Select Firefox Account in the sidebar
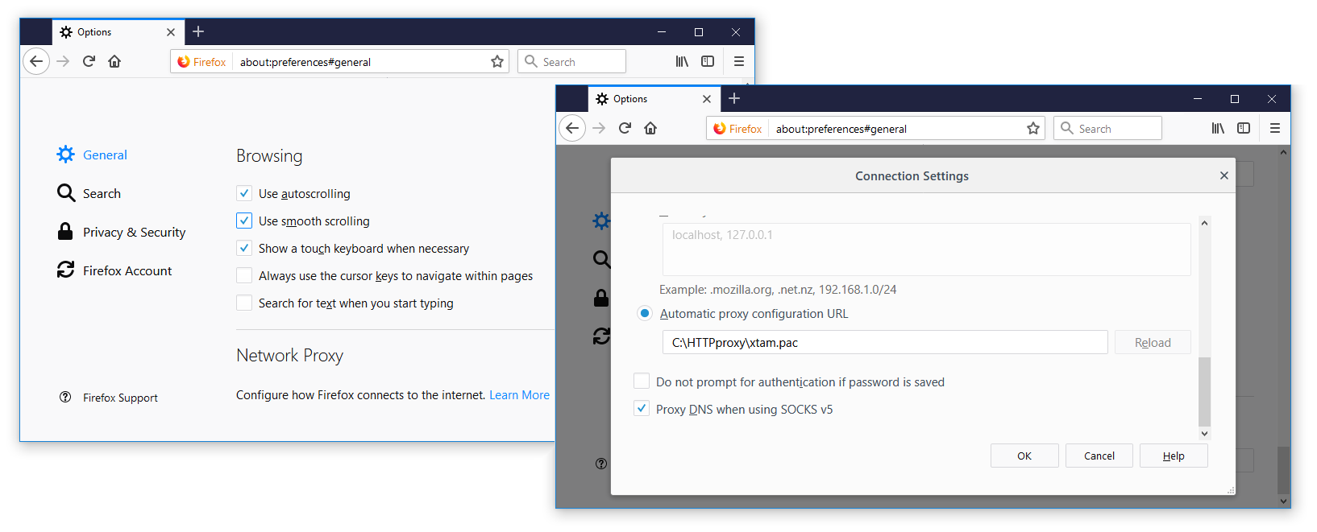1317x532 pixels. click(x=127, y=270)
